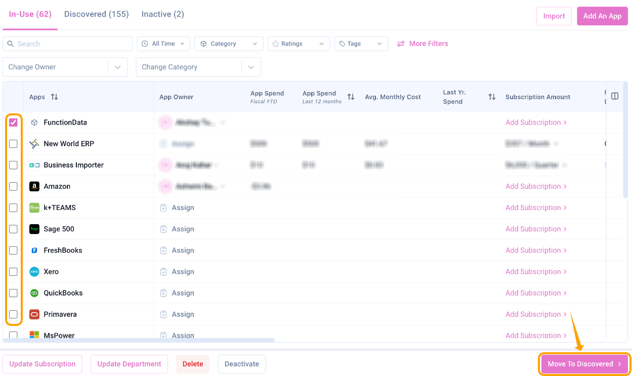Switch to the In-Use (62) tab
The width and height of the screenshot is (632, 376).
click(30, 14)
